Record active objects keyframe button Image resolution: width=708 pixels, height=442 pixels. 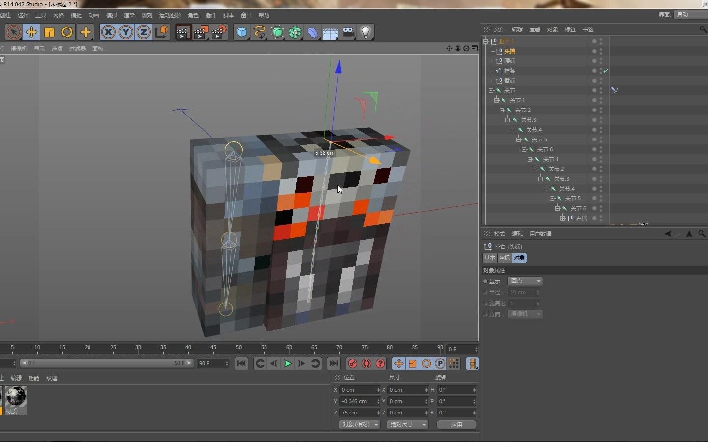click(x=353, y=363)
